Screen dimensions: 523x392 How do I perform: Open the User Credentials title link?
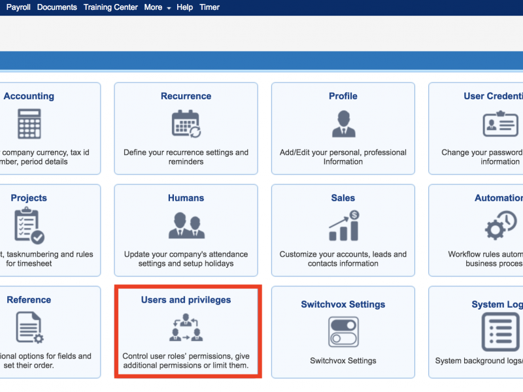pos(494,96)
